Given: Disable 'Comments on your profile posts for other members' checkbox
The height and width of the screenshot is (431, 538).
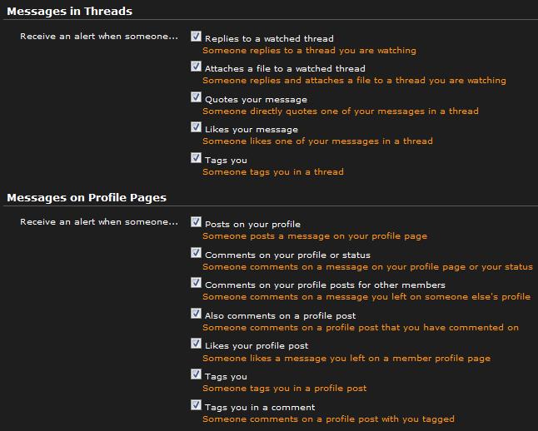Looking at the screenshot, I should (197, 283).
